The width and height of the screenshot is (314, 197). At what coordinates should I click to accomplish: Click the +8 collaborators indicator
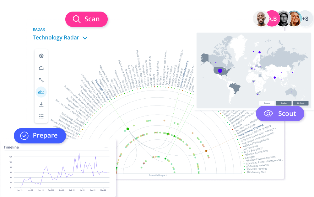pos(305,18)
